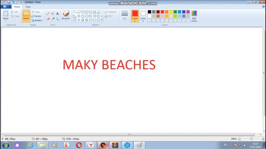
Task: Activate Color 2 selector
Action: [x=143, y=16]
